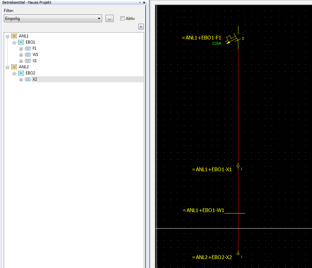
Task: Open the Betriebsmittel panel options arrow
Action: 140,3
